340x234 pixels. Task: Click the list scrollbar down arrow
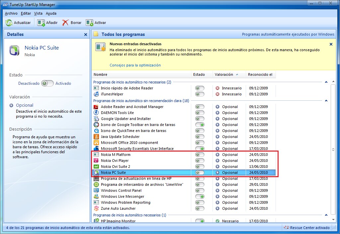click(x=333, y=220)
